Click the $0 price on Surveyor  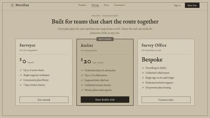point(23,61)
